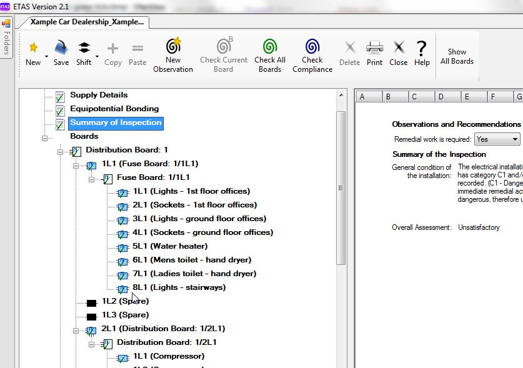Select 4L1 (Sockets - ground floor offices)
523x368 pixels.
coord(203,232)
